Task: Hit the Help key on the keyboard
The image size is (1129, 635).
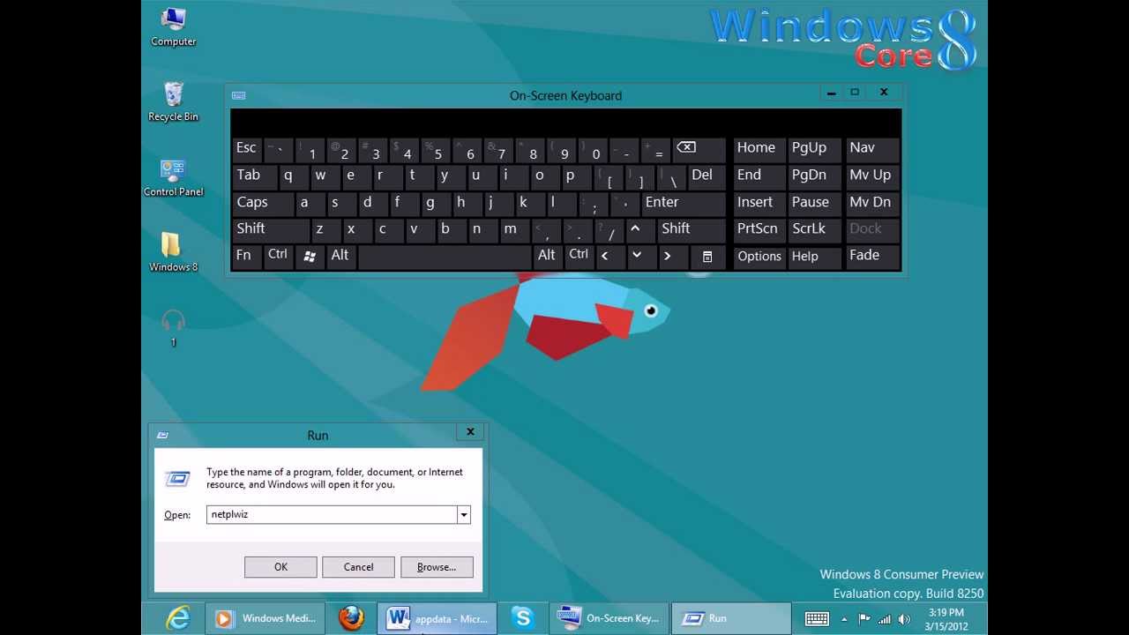Action: coord(814,256)
